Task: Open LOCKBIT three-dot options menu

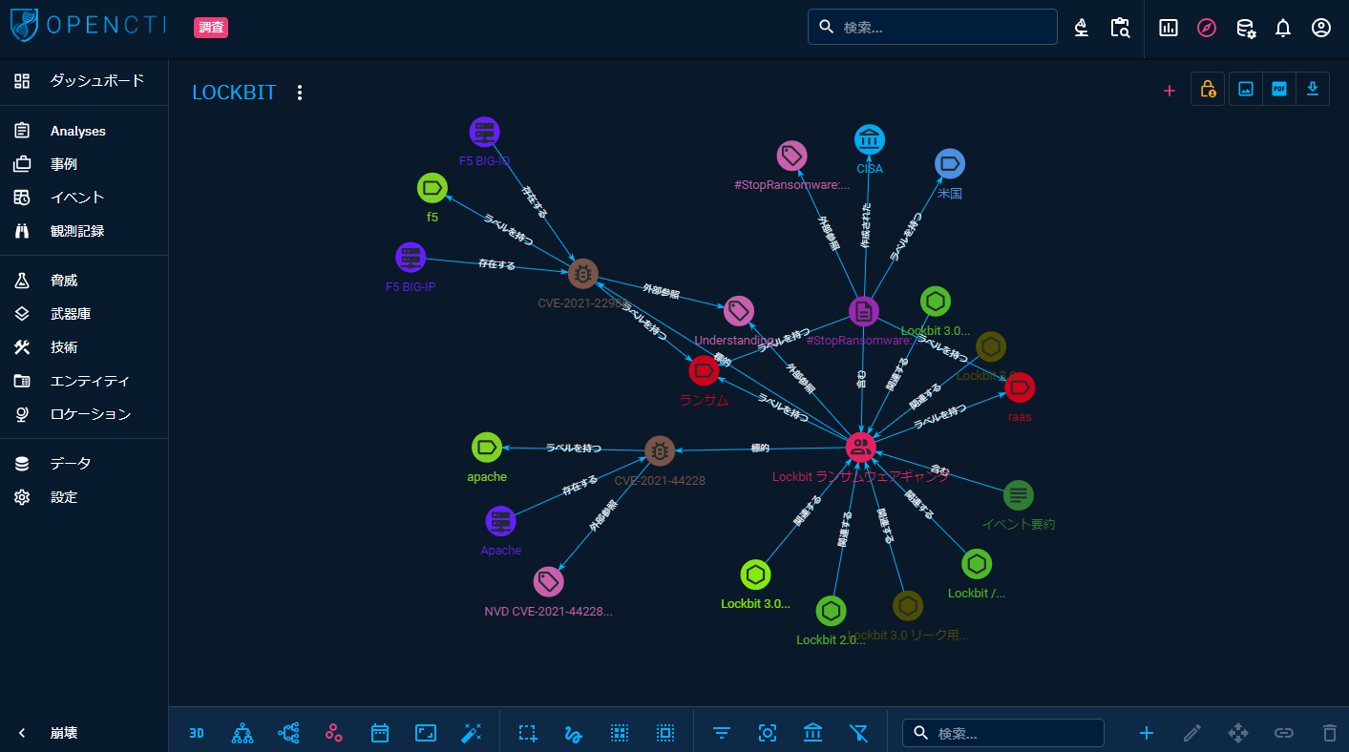Action: click(300, 93)
